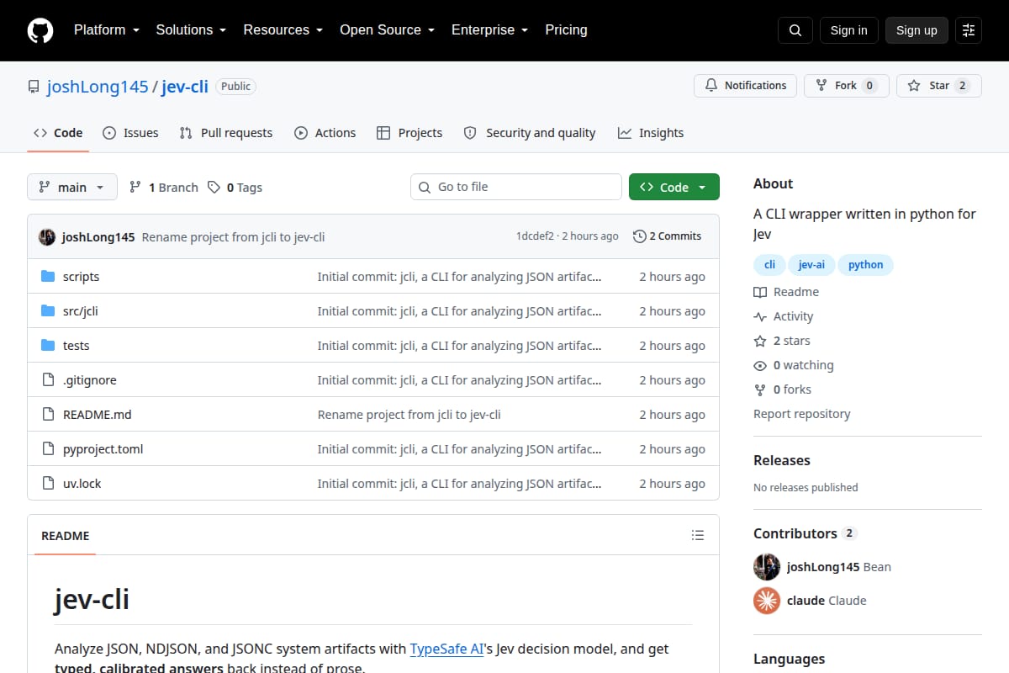Image resolution: width=1009 pixels, height=673 pixels.
Task: Open the main branch selector
Action: coord(72,187)
